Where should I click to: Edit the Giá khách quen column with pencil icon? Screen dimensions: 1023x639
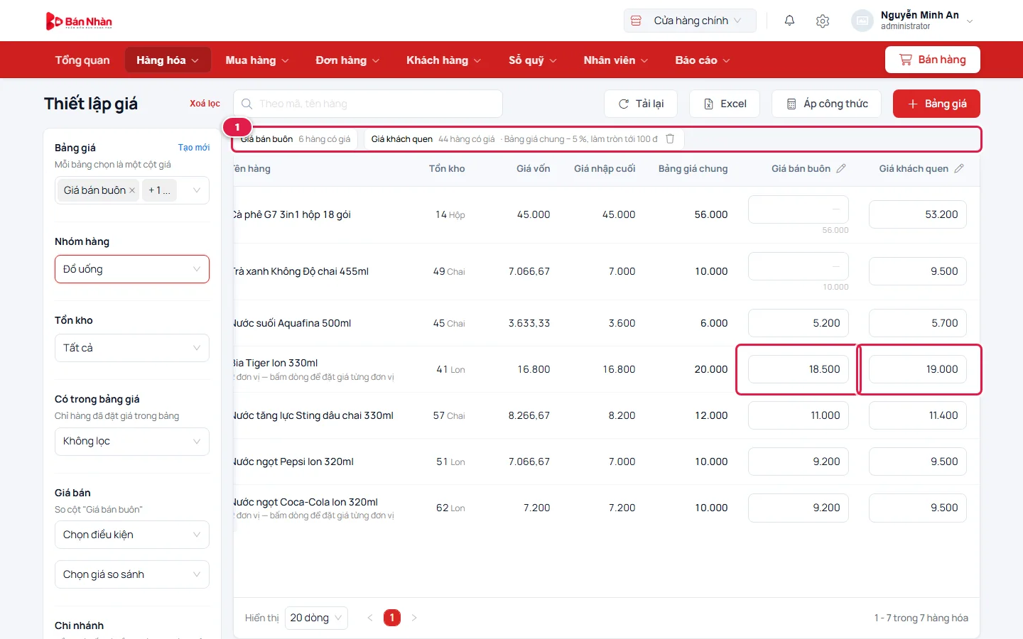tap(959, 169)
